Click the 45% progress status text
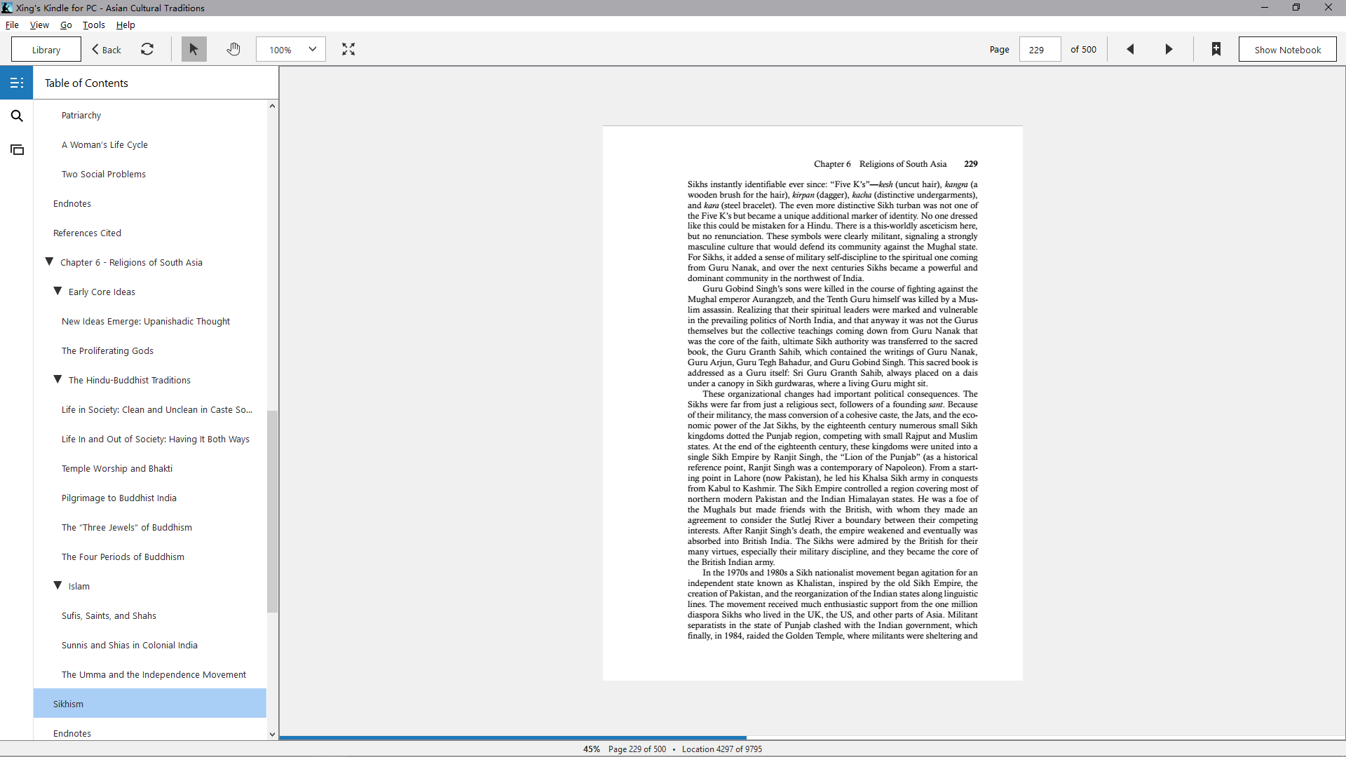This screenshot has width=1346, height=757. click(x=592, y=749)
